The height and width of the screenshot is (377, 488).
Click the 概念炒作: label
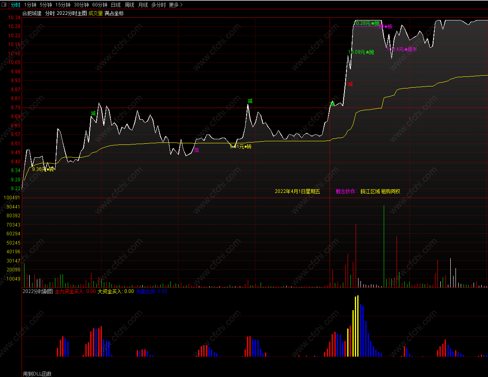point(346,191)
